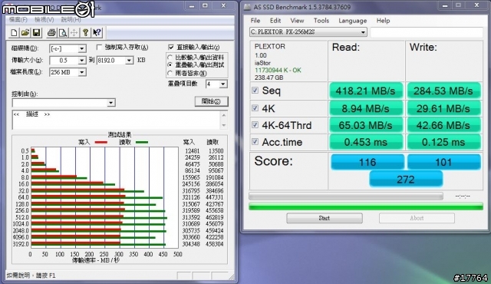The image size is (491, 284).
Task: Click the total score 272 box
Action: (x=406, y=179)
